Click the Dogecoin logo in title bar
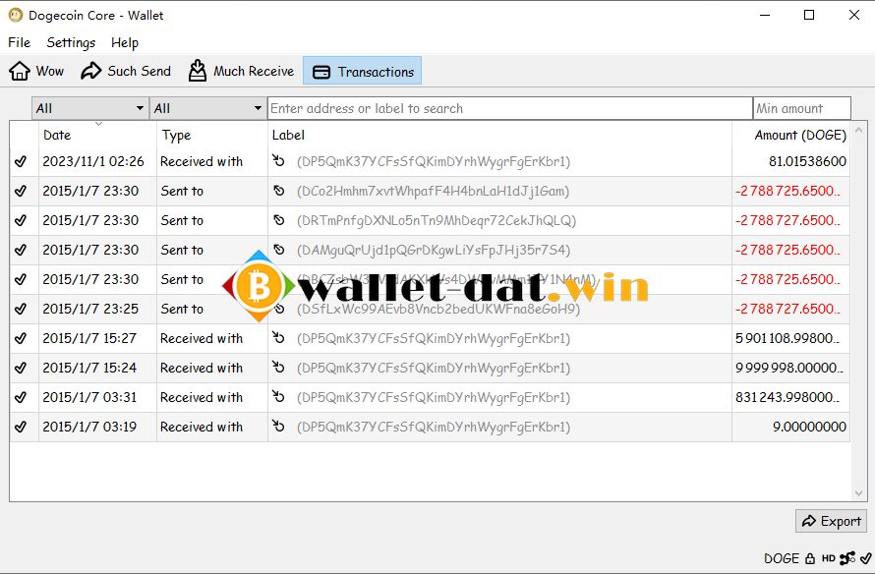875x574 pixels. (x=16, y=15)
